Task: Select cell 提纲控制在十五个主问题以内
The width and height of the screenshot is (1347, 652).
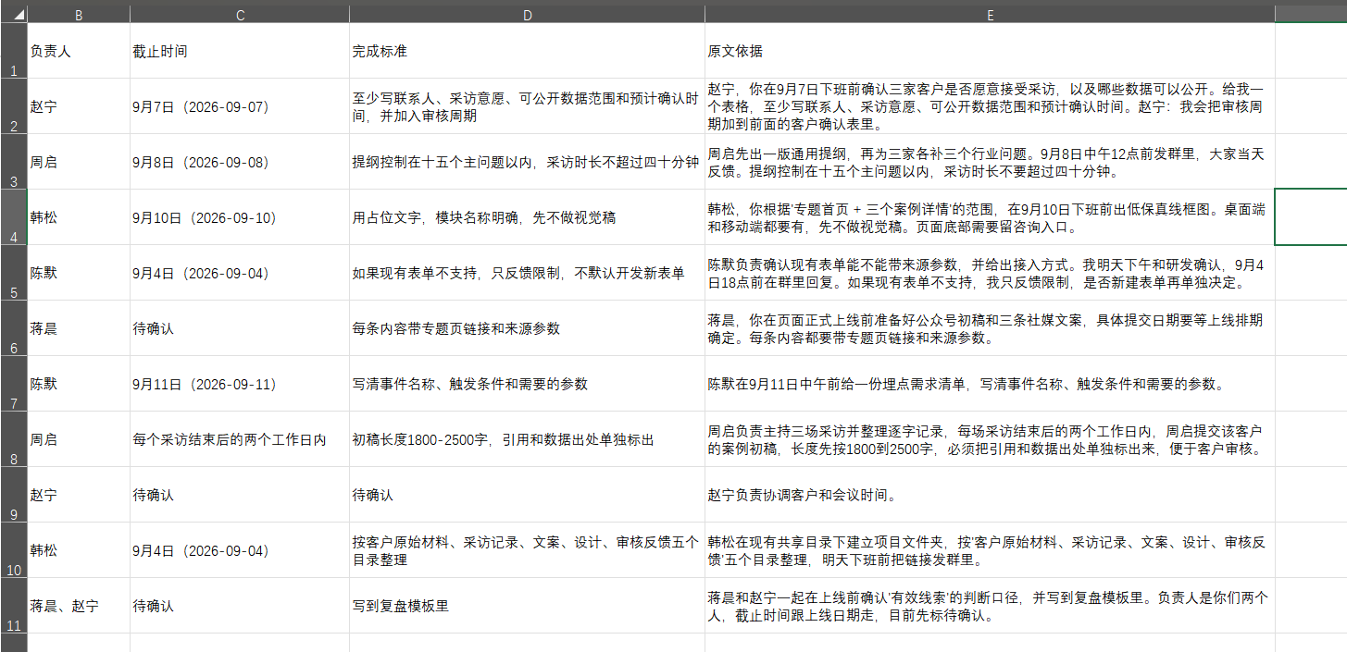Action: coord(527,162)
